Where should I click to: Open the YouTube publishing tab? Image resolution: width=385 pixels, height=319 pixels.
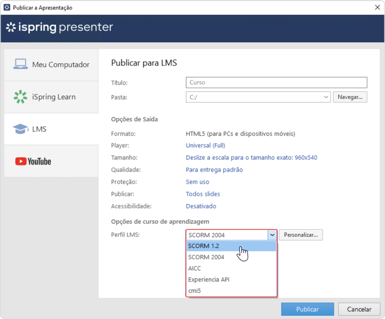click(51, 161)
